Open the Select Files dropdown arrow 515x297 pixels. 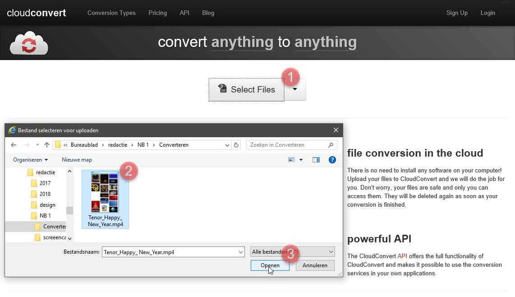click(x=295, y=89)
